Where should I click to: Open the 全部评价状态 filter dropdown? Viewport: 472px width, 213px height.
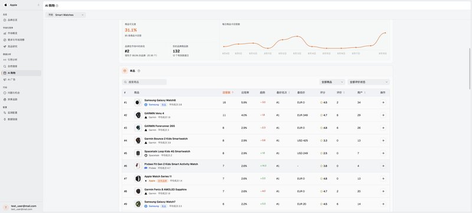[x=368, y=82]
